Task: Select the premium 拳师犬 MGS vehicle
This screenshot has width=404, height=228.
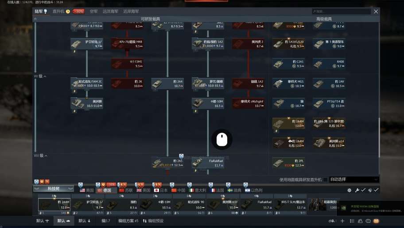Action: coord(288,84)
